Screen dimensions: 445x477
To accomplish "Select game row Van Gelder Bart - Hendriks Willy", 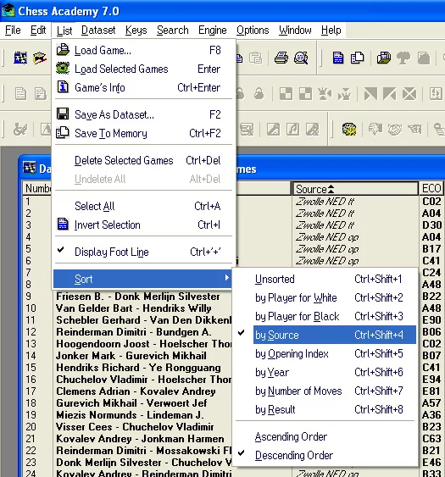I will point(134,308).
